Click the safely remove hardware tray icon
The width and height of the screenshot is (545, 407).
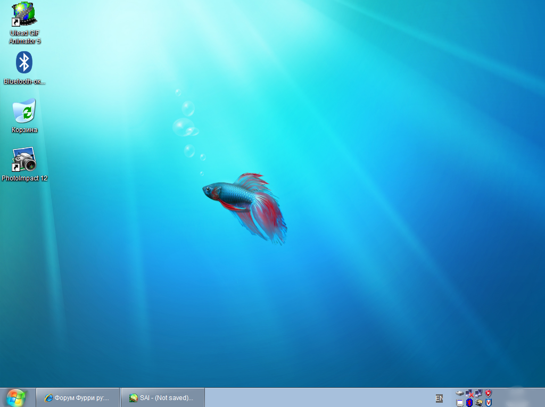(460, 393)
